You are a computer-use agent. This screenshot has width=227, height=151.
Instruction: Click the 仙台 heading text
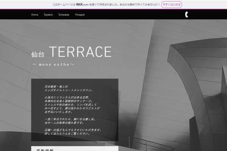[x=37, y=54]
